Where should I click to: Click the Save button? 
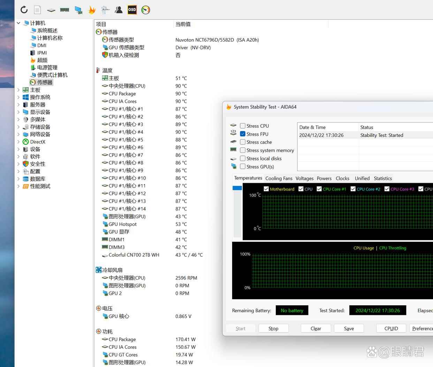349,329
